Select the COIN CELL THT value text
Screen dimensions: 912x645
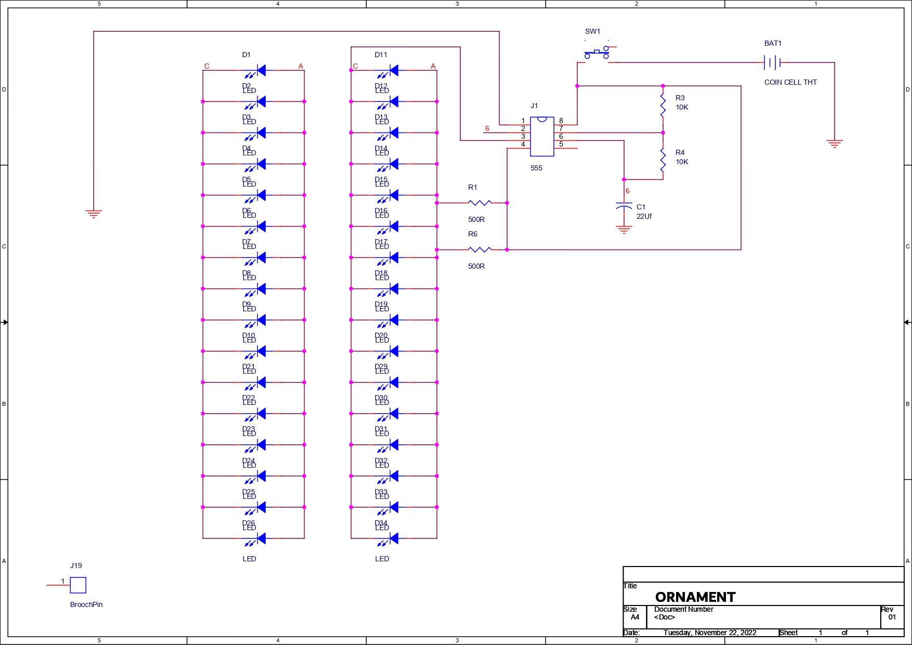tap(790, 82)
